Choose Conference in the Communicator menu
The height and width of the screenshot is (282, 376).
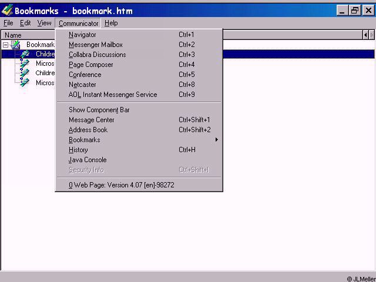[x=139, y=75]
